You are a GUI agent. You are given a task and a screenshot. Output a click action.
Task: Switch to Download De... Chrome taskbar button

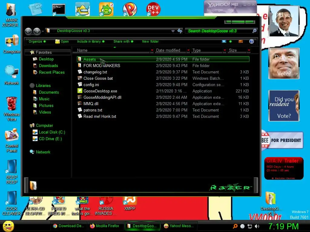69,226
